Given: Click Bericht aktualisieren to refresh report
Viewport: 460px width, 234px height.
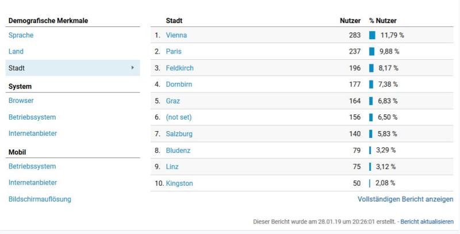Looking at the screenshot, I should (427, 221).
